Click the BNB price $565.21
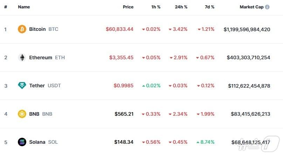The width and height of the screenshot is (283, 156). 124,114
